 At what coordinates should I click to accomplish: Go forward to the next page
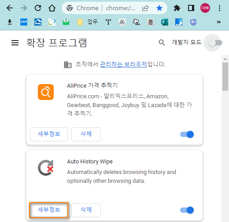click(24, 8)
